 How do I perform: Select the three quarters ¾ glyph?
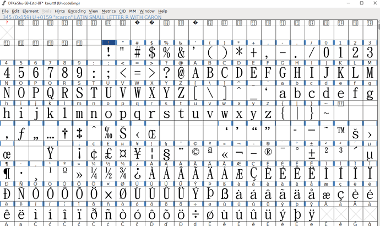123,174
